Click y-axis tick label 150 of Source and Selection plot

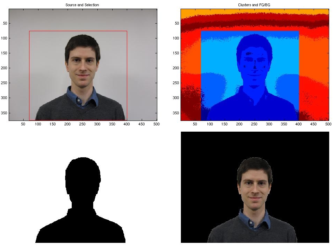pos(4,53)
